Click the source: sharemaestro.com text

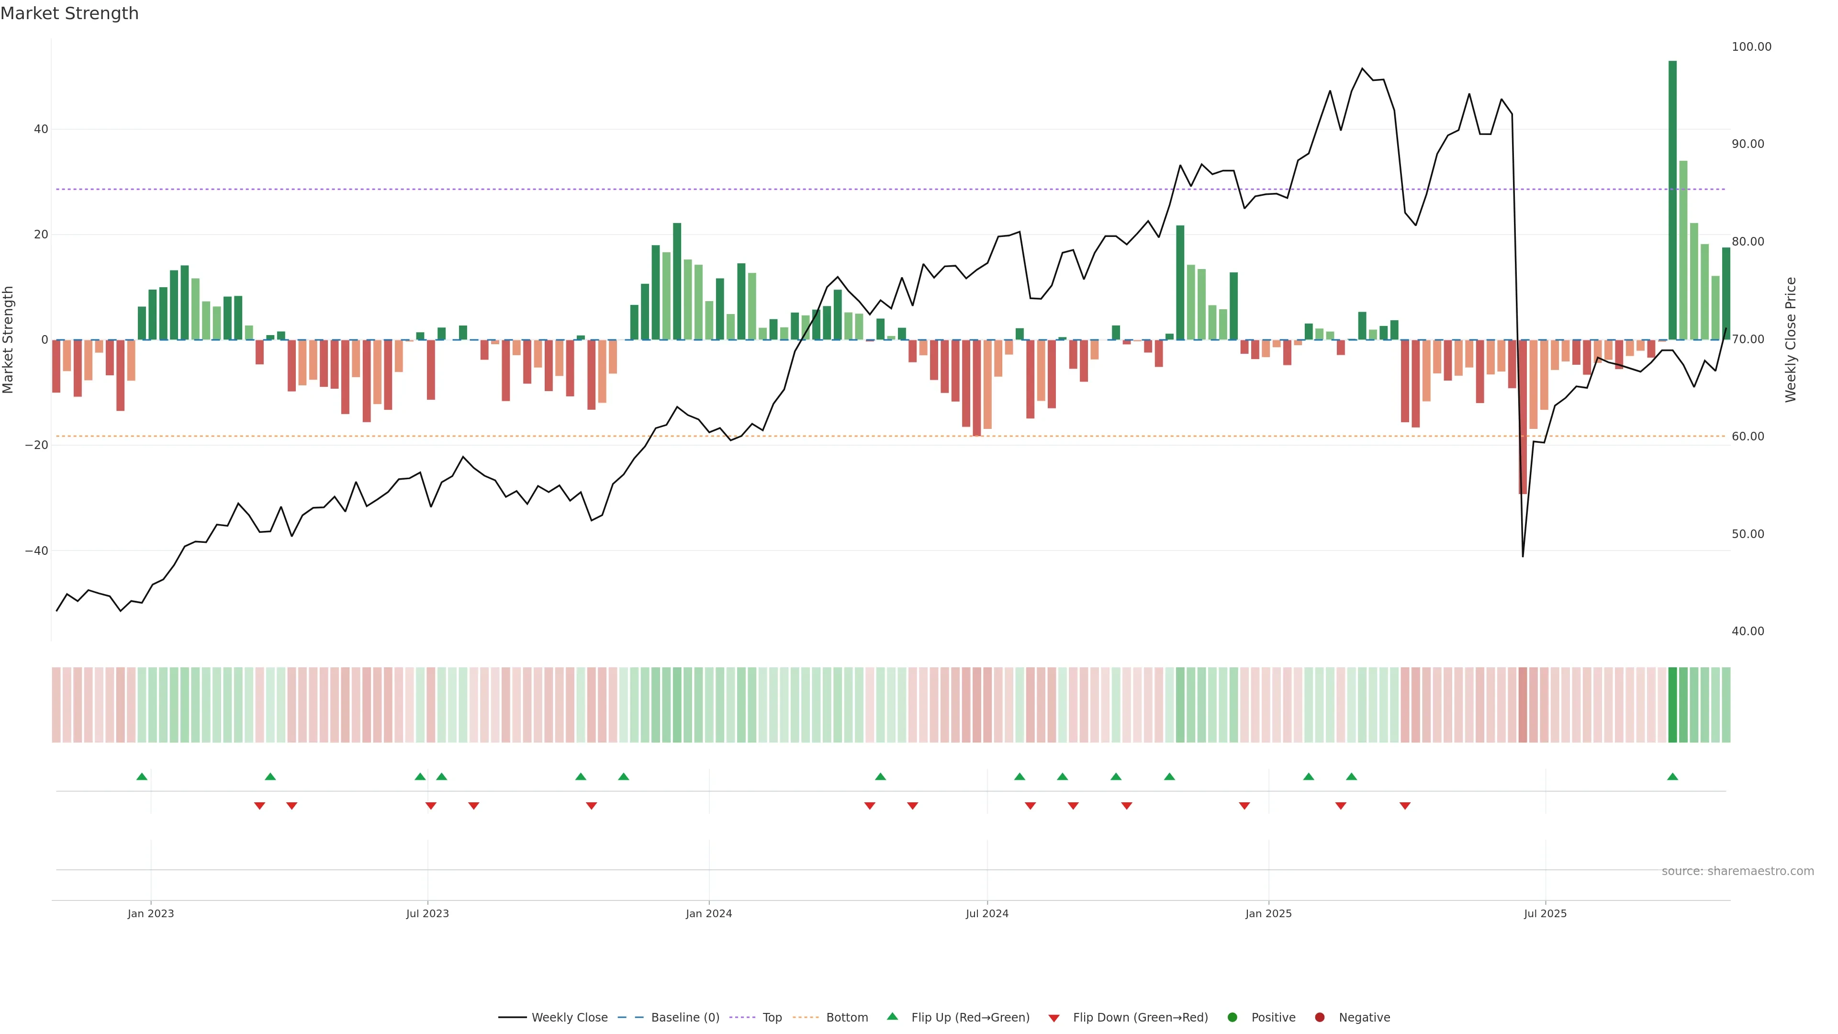(x=1737, y=871)
